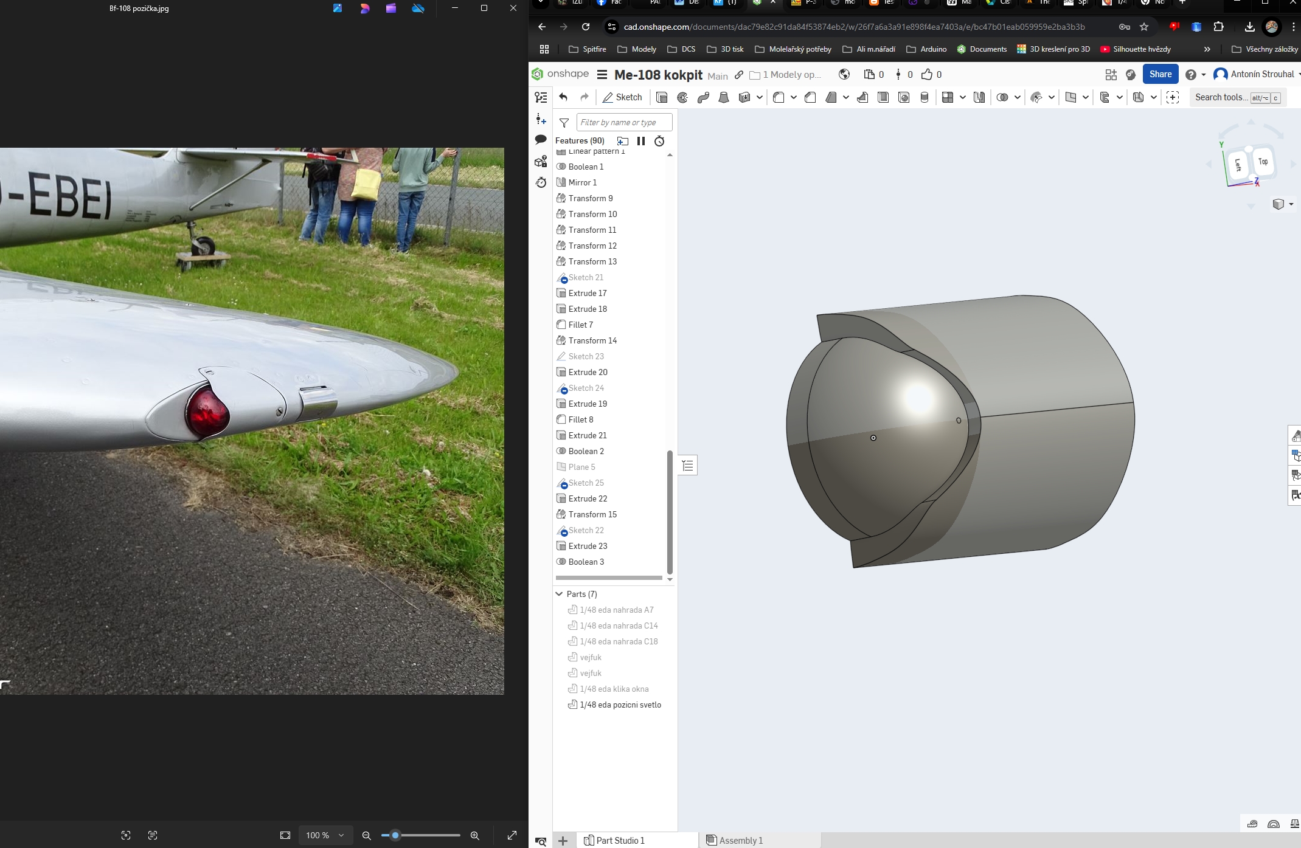Select the Sweep tool
1301x848 pixels.
[x=703, y=97]
